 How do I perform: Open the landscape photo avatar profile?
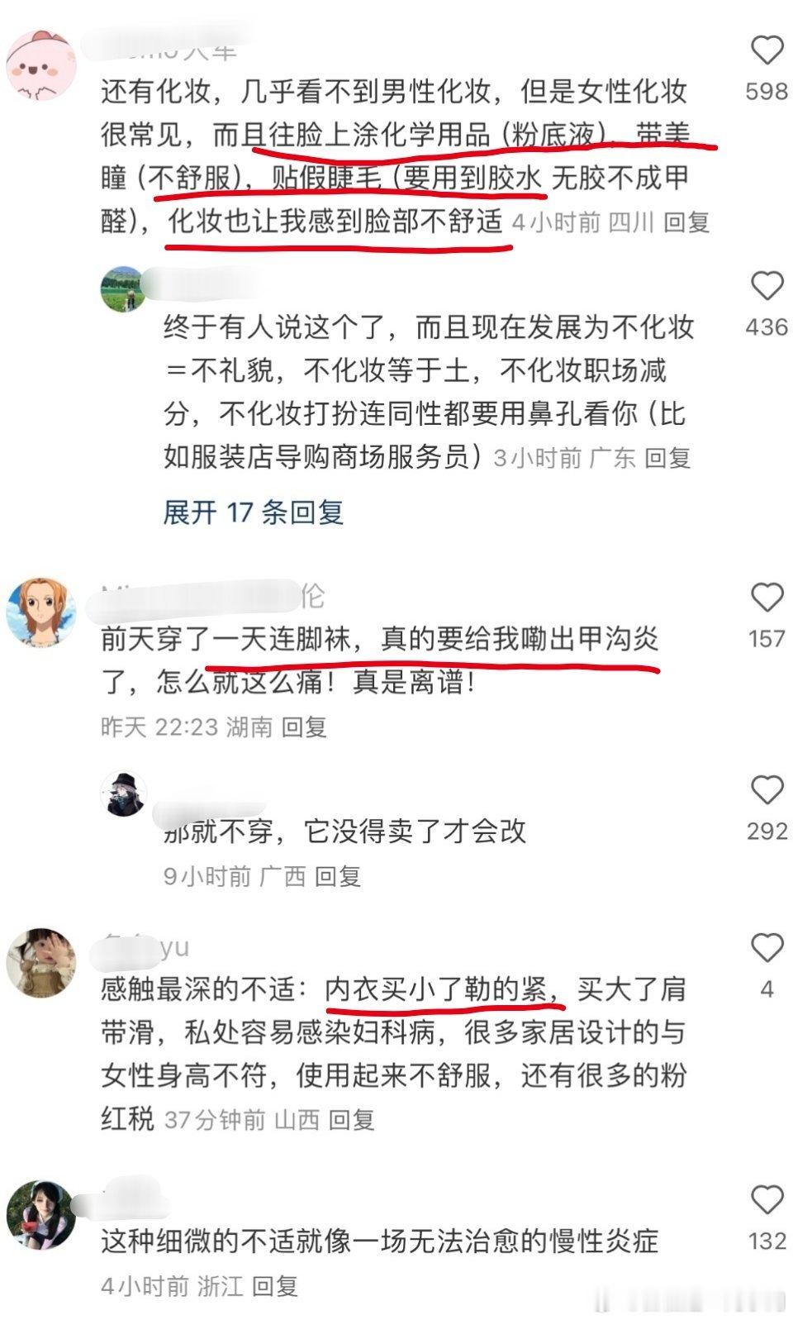click(x=124, y=289)
